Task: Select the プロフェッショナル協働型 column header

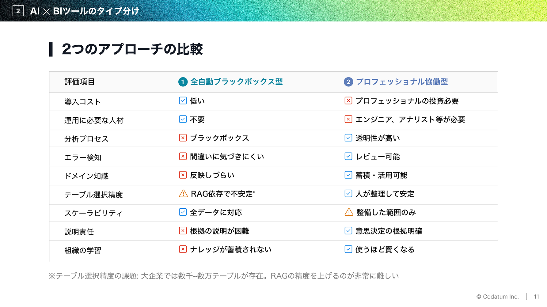Action: [x=402, y=82]
